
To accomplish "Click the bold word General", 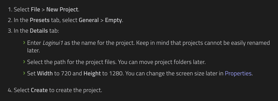I will [x=89, y=20].
